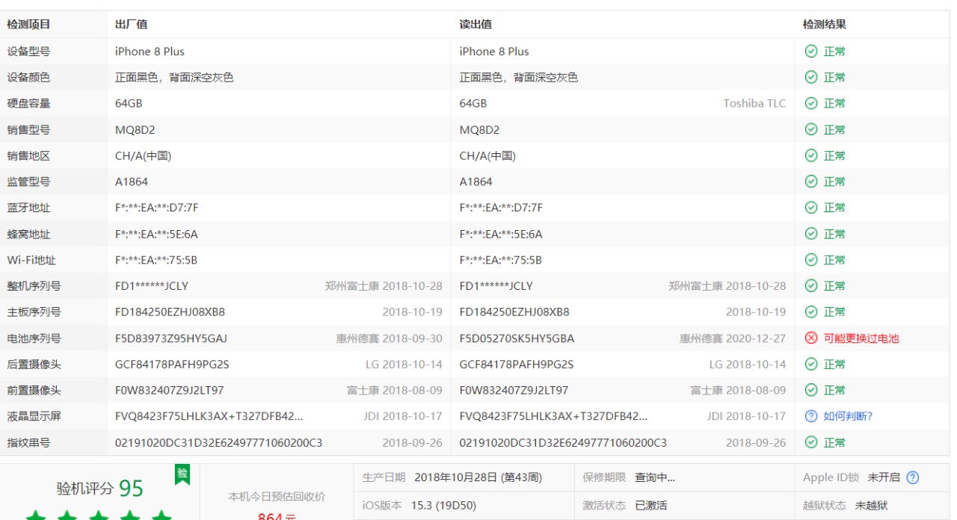Screen dimensions: 957x520
Task: Click the 出厂值 column header
Action: [131, 25]
